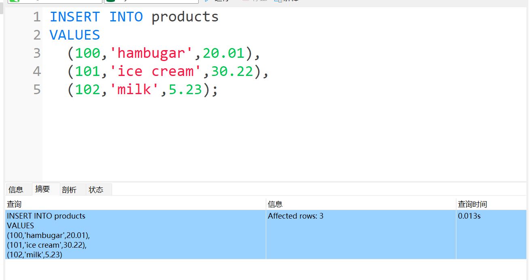The image size is (530, 280).
Task: Place cursor on 'products' table name in editor
Action: pos(185,17)
